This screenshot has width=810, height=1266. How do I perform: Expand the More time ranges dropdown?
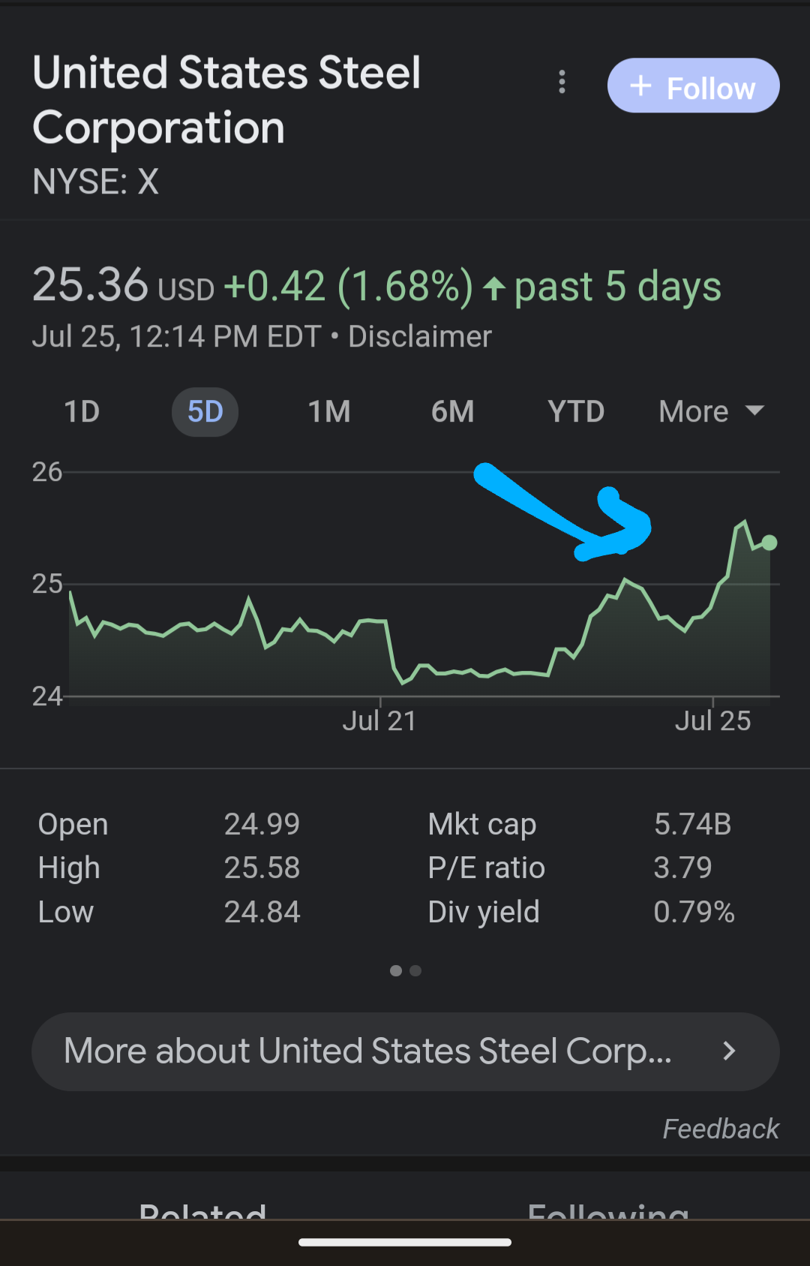pos(711,411)
